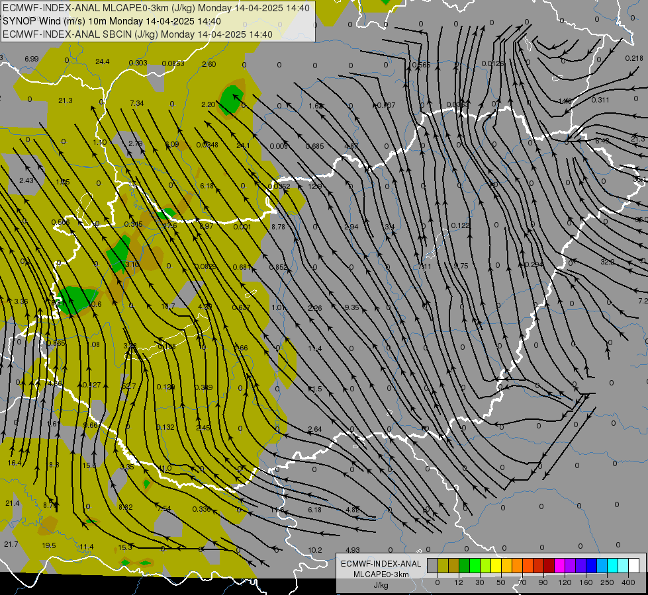The height and width of the screenshot is (595, 648).
Task: Click the map value 2.43
Action: point(26,180)
